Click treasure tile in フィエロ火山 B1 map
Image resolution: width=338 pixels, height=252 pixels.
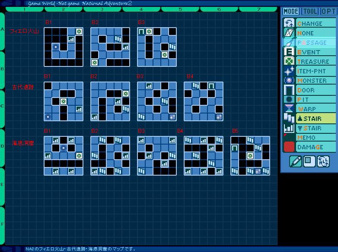[x=79, y=31]
